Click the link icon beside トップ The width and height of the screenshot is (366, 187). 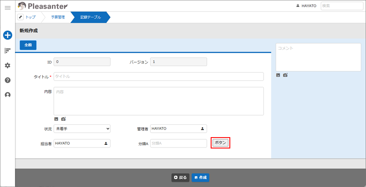[x=20, y=17]
